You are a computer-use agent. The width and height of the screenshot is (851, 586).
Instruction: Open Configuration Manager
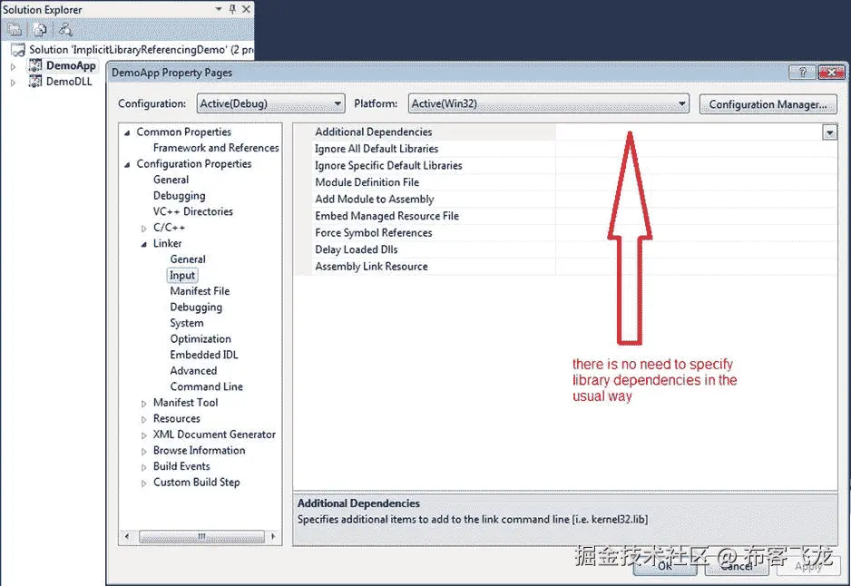point(768,104)
